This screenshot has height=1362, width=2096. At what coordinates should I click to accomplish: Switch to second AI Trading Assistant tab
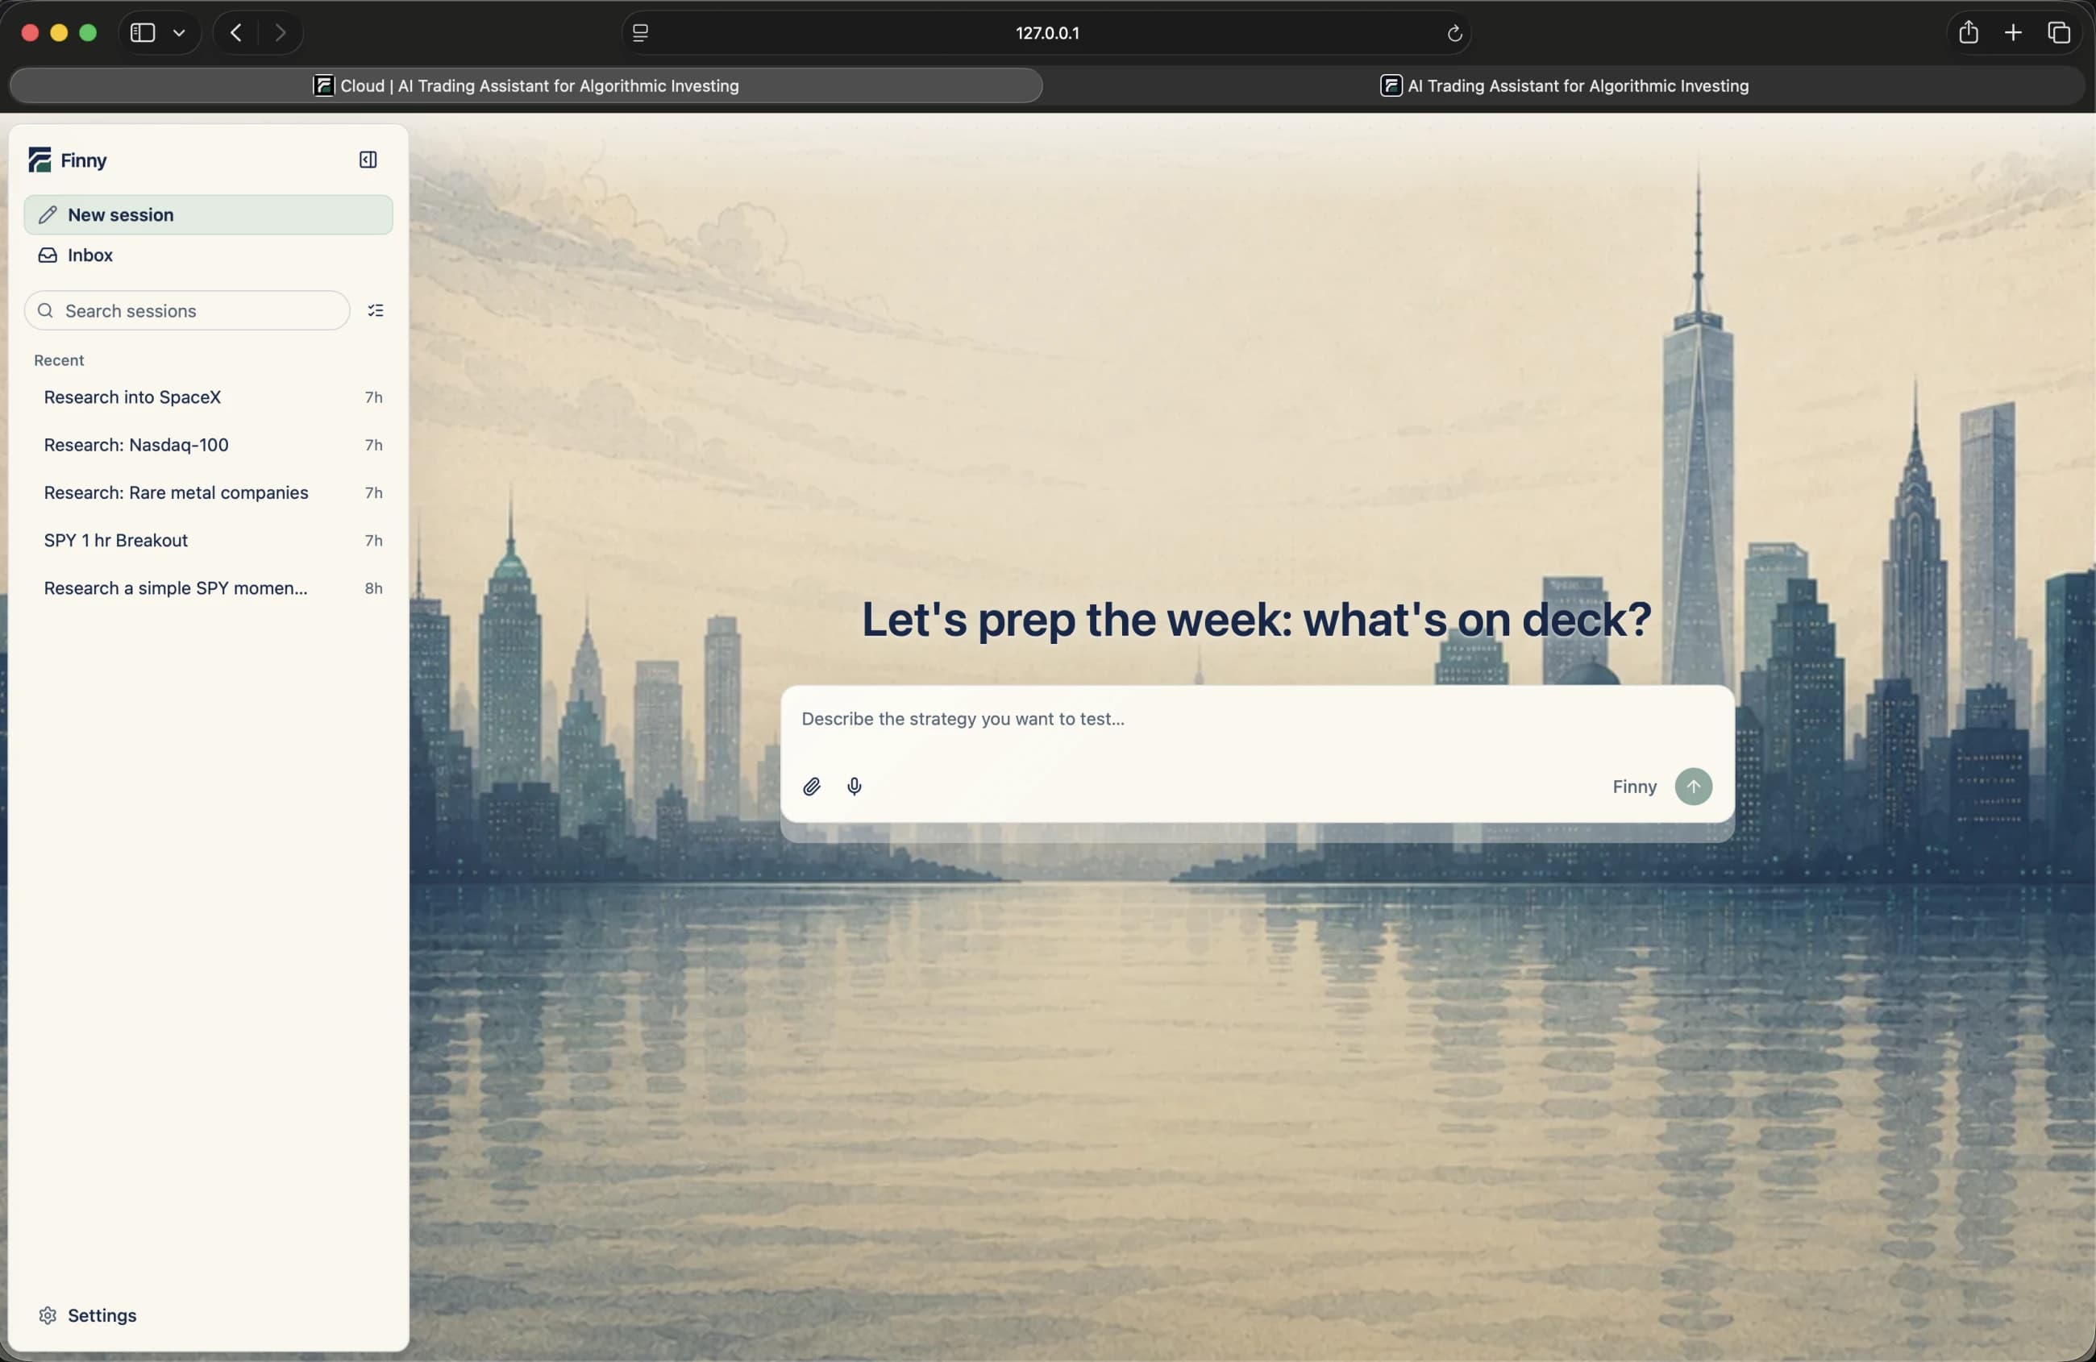point(1564,85)
